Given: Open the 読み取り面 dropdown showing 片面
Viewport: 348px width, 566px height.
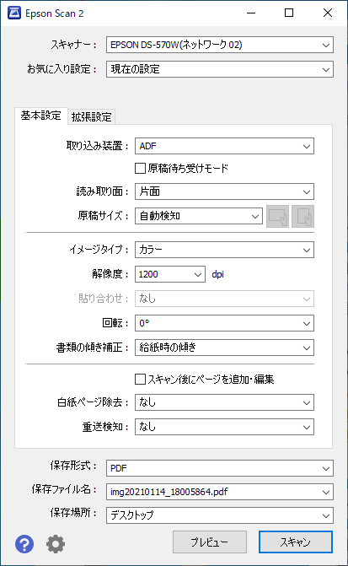Looking at the screenshot, I should (x=224, y=191).
